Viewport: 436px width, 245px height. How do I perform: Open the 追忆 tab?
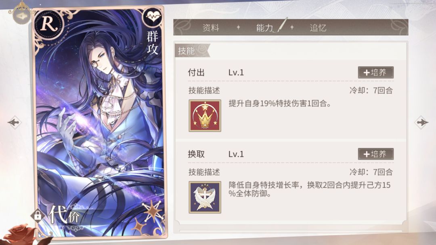click(318, 27)
